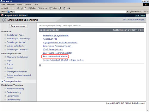Click the Refresh page icon
This screenshot has height=112, width=149.
[x=21, y=8]
